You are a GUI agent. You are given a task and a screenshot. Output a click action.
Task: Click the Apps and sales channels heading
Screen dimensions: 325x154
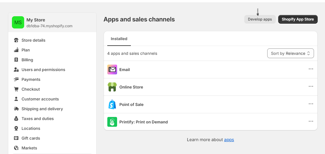pyautogui.click(x=139, y=19)
